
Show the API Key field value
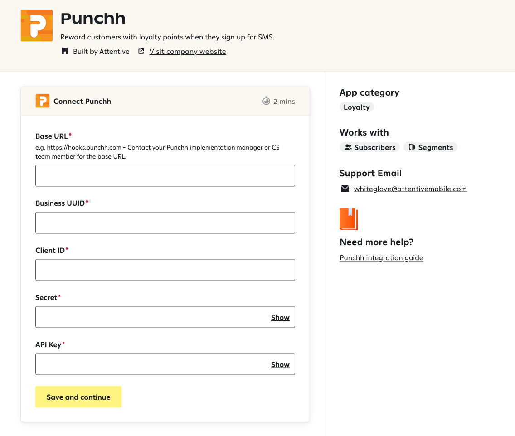pos(280,364)
